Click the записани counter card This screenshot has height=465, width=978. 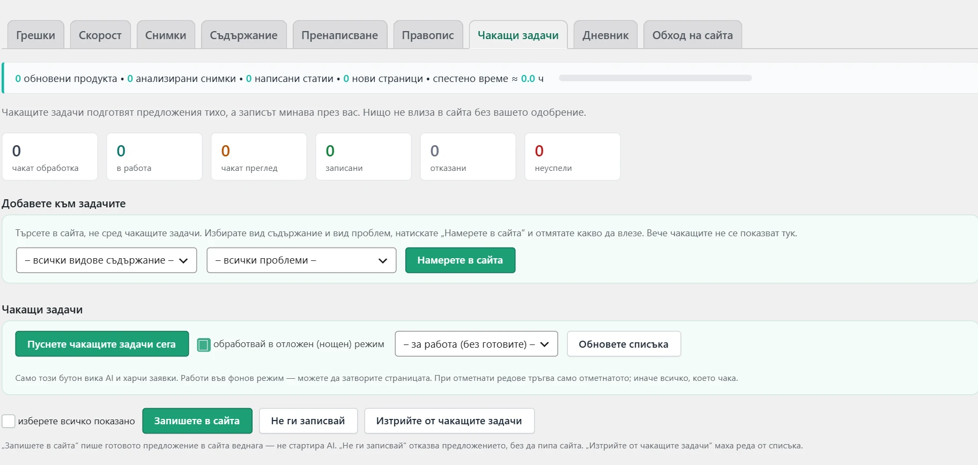[x=364, y=157]
